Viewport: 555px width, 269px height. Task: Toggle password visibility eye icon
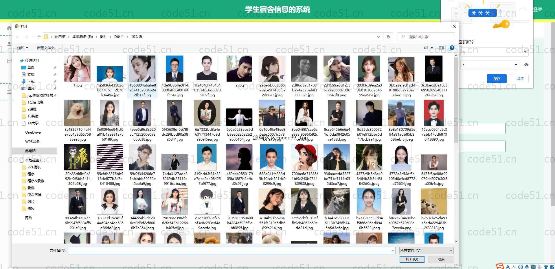pos(526,65)
